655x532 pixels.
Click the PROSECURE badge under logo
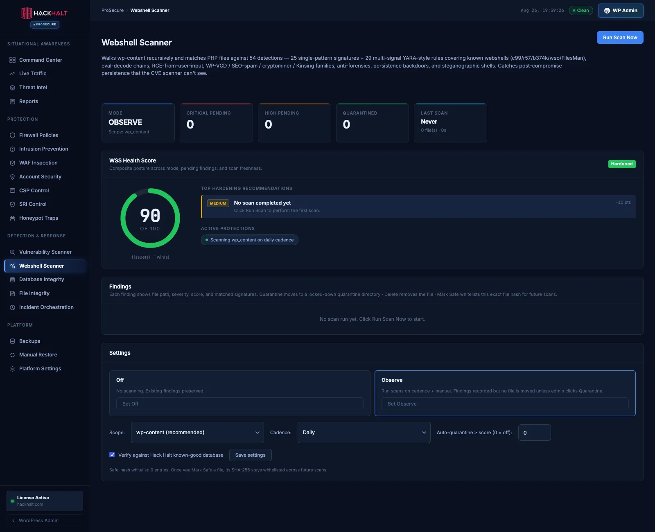(x=45, y=25)
